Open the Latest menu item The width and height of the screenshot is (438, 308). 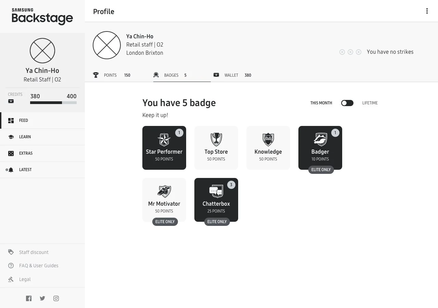42,170
